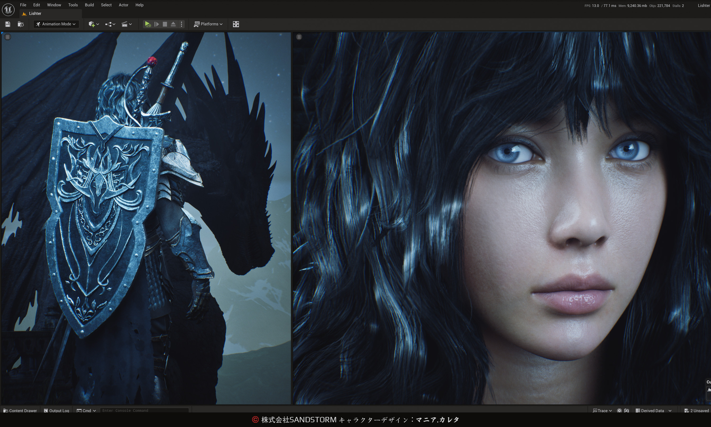Open left viewport hamburger options
The height and width of the screenshot is (427, 711).
click(x=8, y=37)
